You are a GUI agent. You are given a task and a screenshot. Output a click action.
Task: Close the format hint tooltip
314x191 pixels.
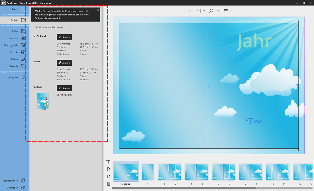click(x=98, y=10)
